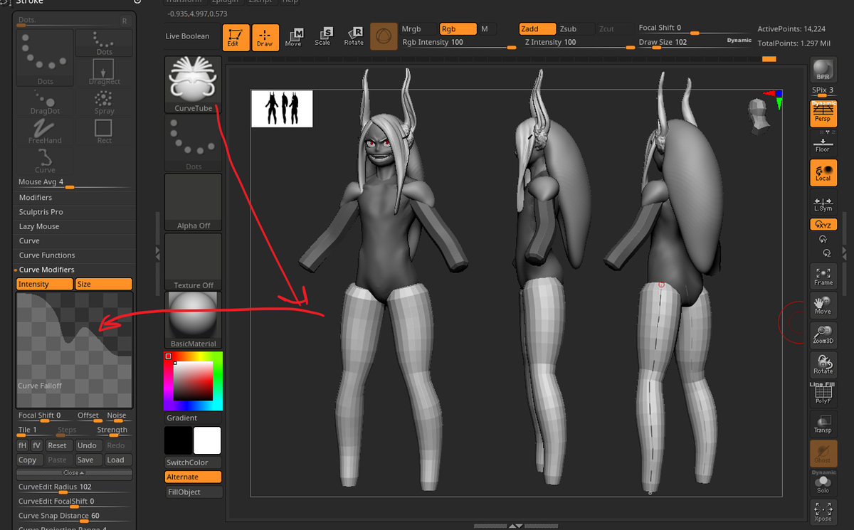854x530 pixels.
Task: Reset the falloff curve
Action: pos(58,445)
